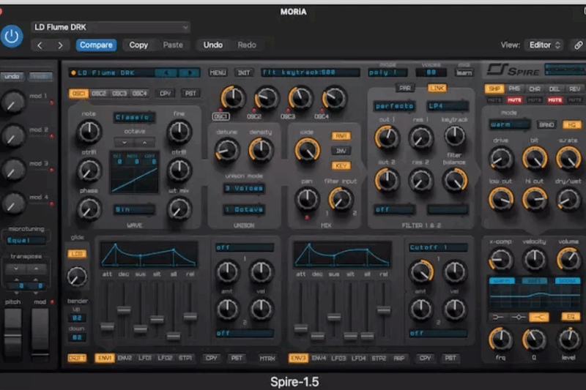The width and height of the screenshot is (586, 390).
Task: Step to next patch in Spire display
Action: (189, 72)
